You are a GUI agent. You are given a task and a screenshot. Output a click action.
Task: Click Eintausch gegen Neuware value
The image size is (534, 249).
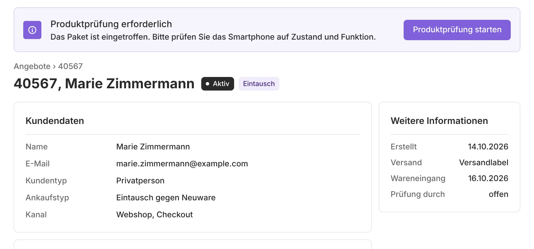click(x=166, y=198)
